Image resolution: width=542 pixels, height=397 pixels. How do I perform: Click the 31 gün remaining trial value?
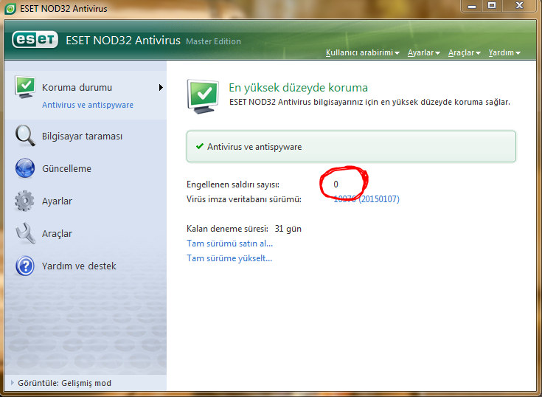(288, 229)
